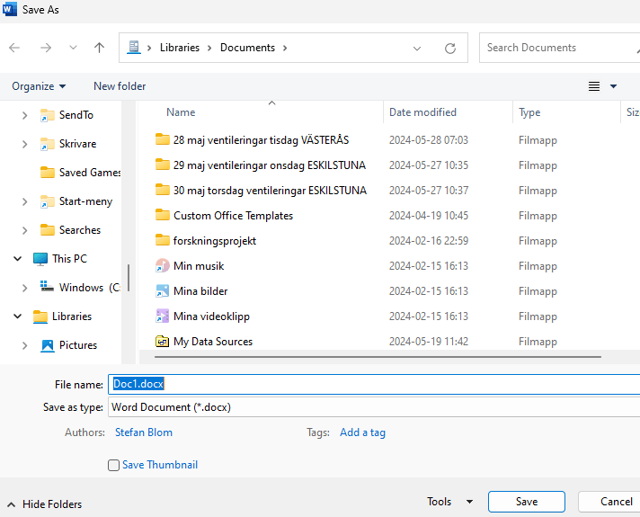Enable the Save Thumbnail checkbox
Image resolution: width=640 pixels, height=517 pixels.
(113, 465)
